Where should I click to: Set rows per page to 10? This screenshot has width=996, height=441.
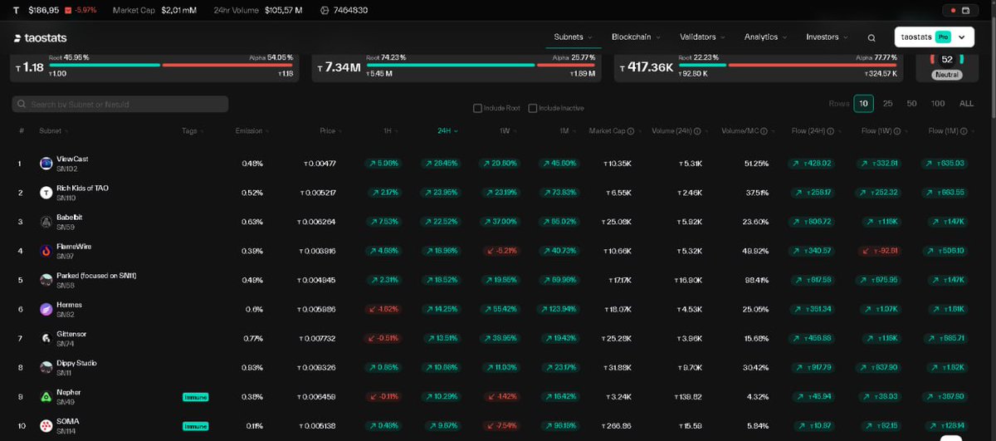tap(864, 103)
